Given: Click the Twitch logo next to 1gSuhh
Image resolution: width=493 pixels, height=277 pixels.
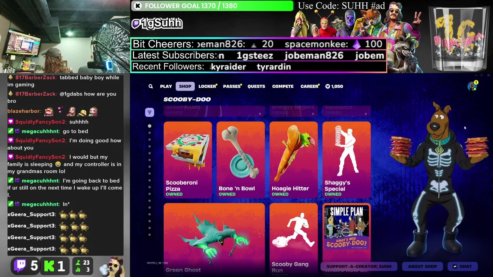Looking at the screenshot, I should [x=136, y=24].
